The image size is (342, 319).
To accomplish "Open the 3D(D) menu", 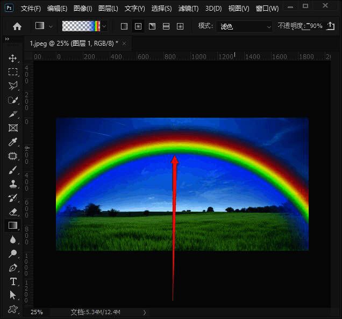I will 213,9.
